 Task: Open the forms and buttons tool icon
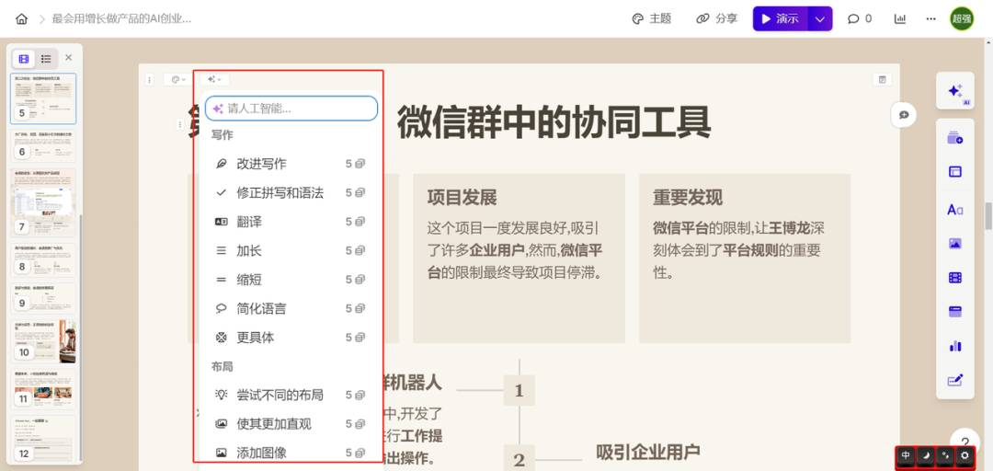[x=954, y=380]
